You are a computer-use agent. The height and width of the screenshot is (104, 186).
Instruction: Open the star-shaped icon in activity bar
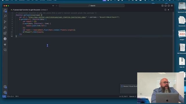pyautogui.click(x=5, y=44)
